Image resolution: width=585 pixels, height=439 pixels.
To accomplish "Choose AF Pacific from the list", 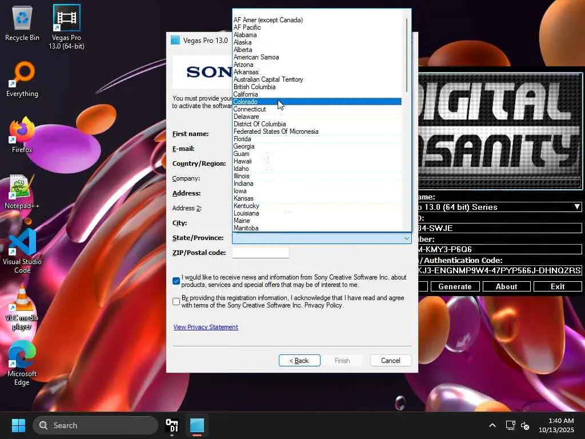I will click(316, 27).
